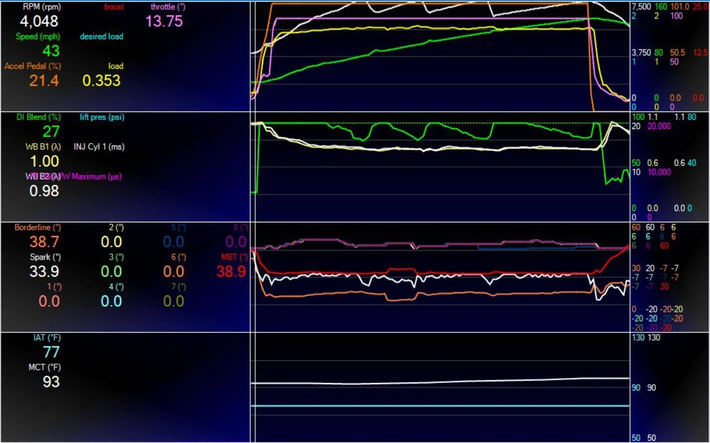This screenshot has height=443, width=710.
Task: Click the RPM value 4,048
Action: pyautogui.click(x=39, y=21)
